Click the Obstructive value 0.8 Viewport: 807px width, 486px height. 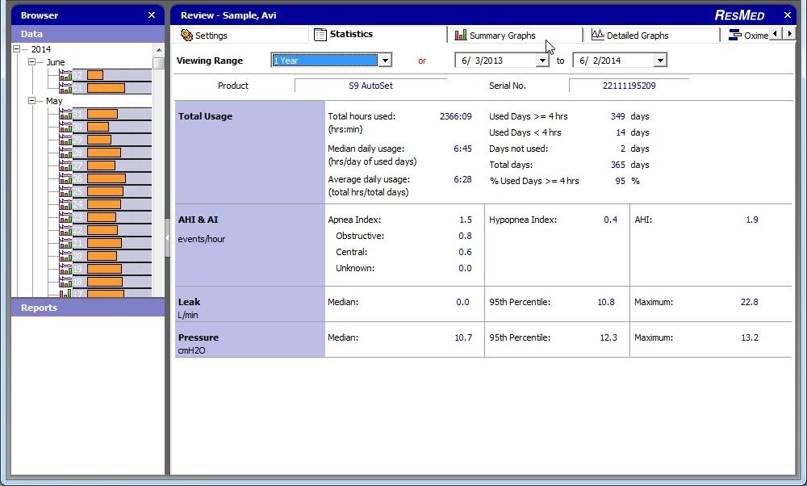click(x=466, y=236)
